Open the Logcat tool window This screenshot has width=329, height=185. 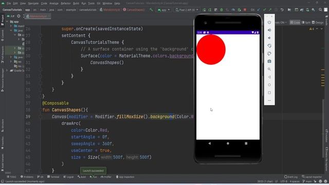[x=68, y=177]
